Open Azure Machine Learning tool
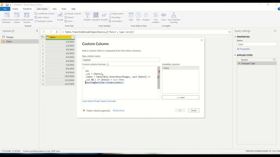 click(x=174, y=17)
